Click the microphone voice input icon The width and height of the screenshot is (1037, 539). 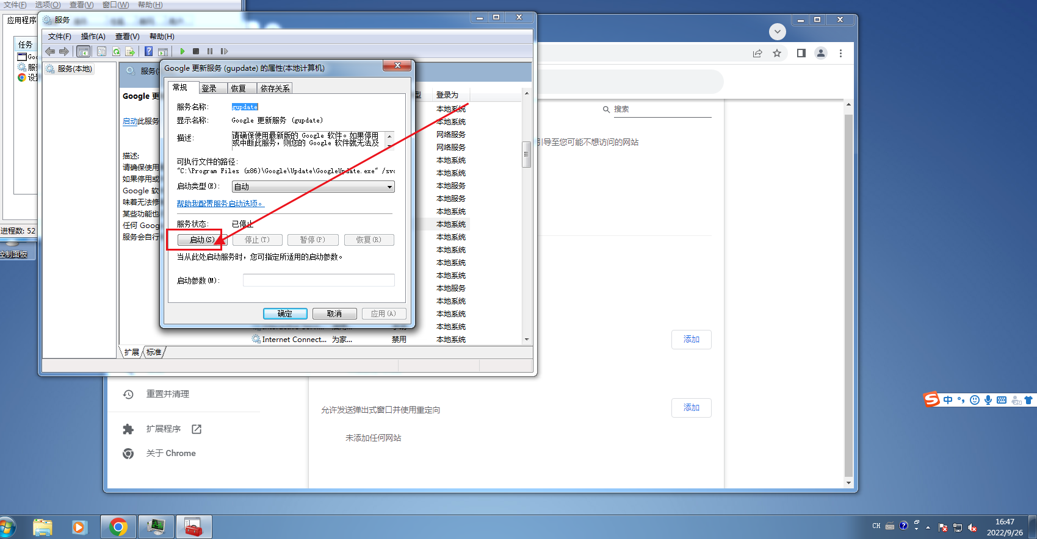[x=988, y=400]
